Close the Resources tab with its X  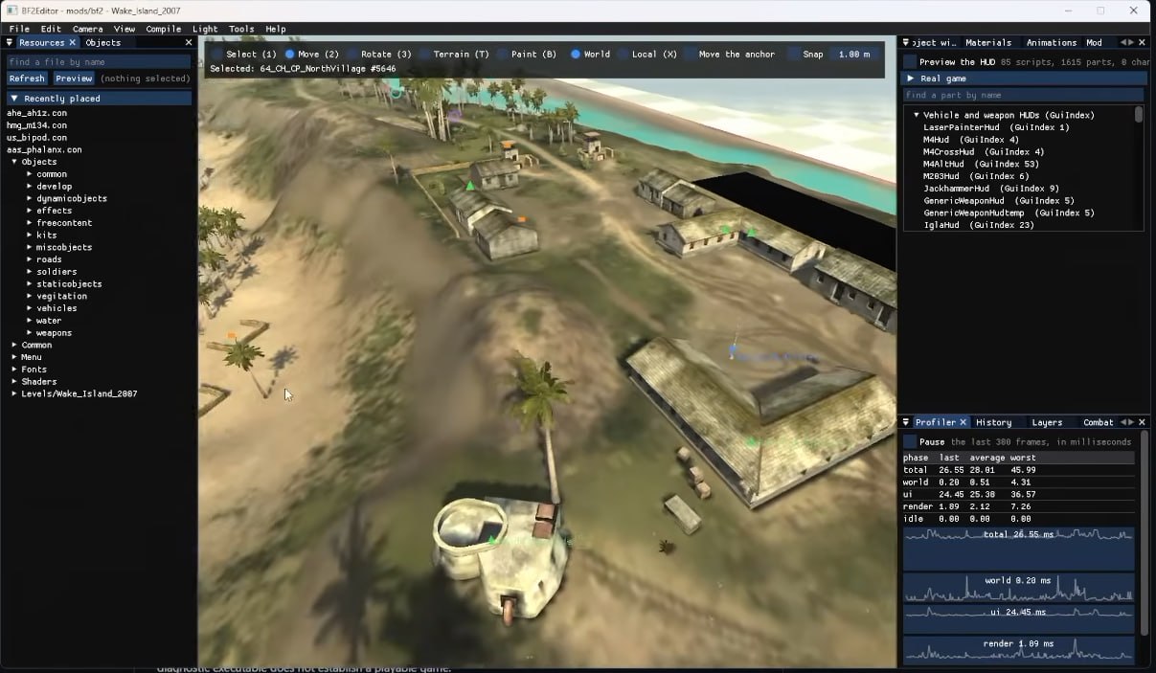tap(72, 42)
